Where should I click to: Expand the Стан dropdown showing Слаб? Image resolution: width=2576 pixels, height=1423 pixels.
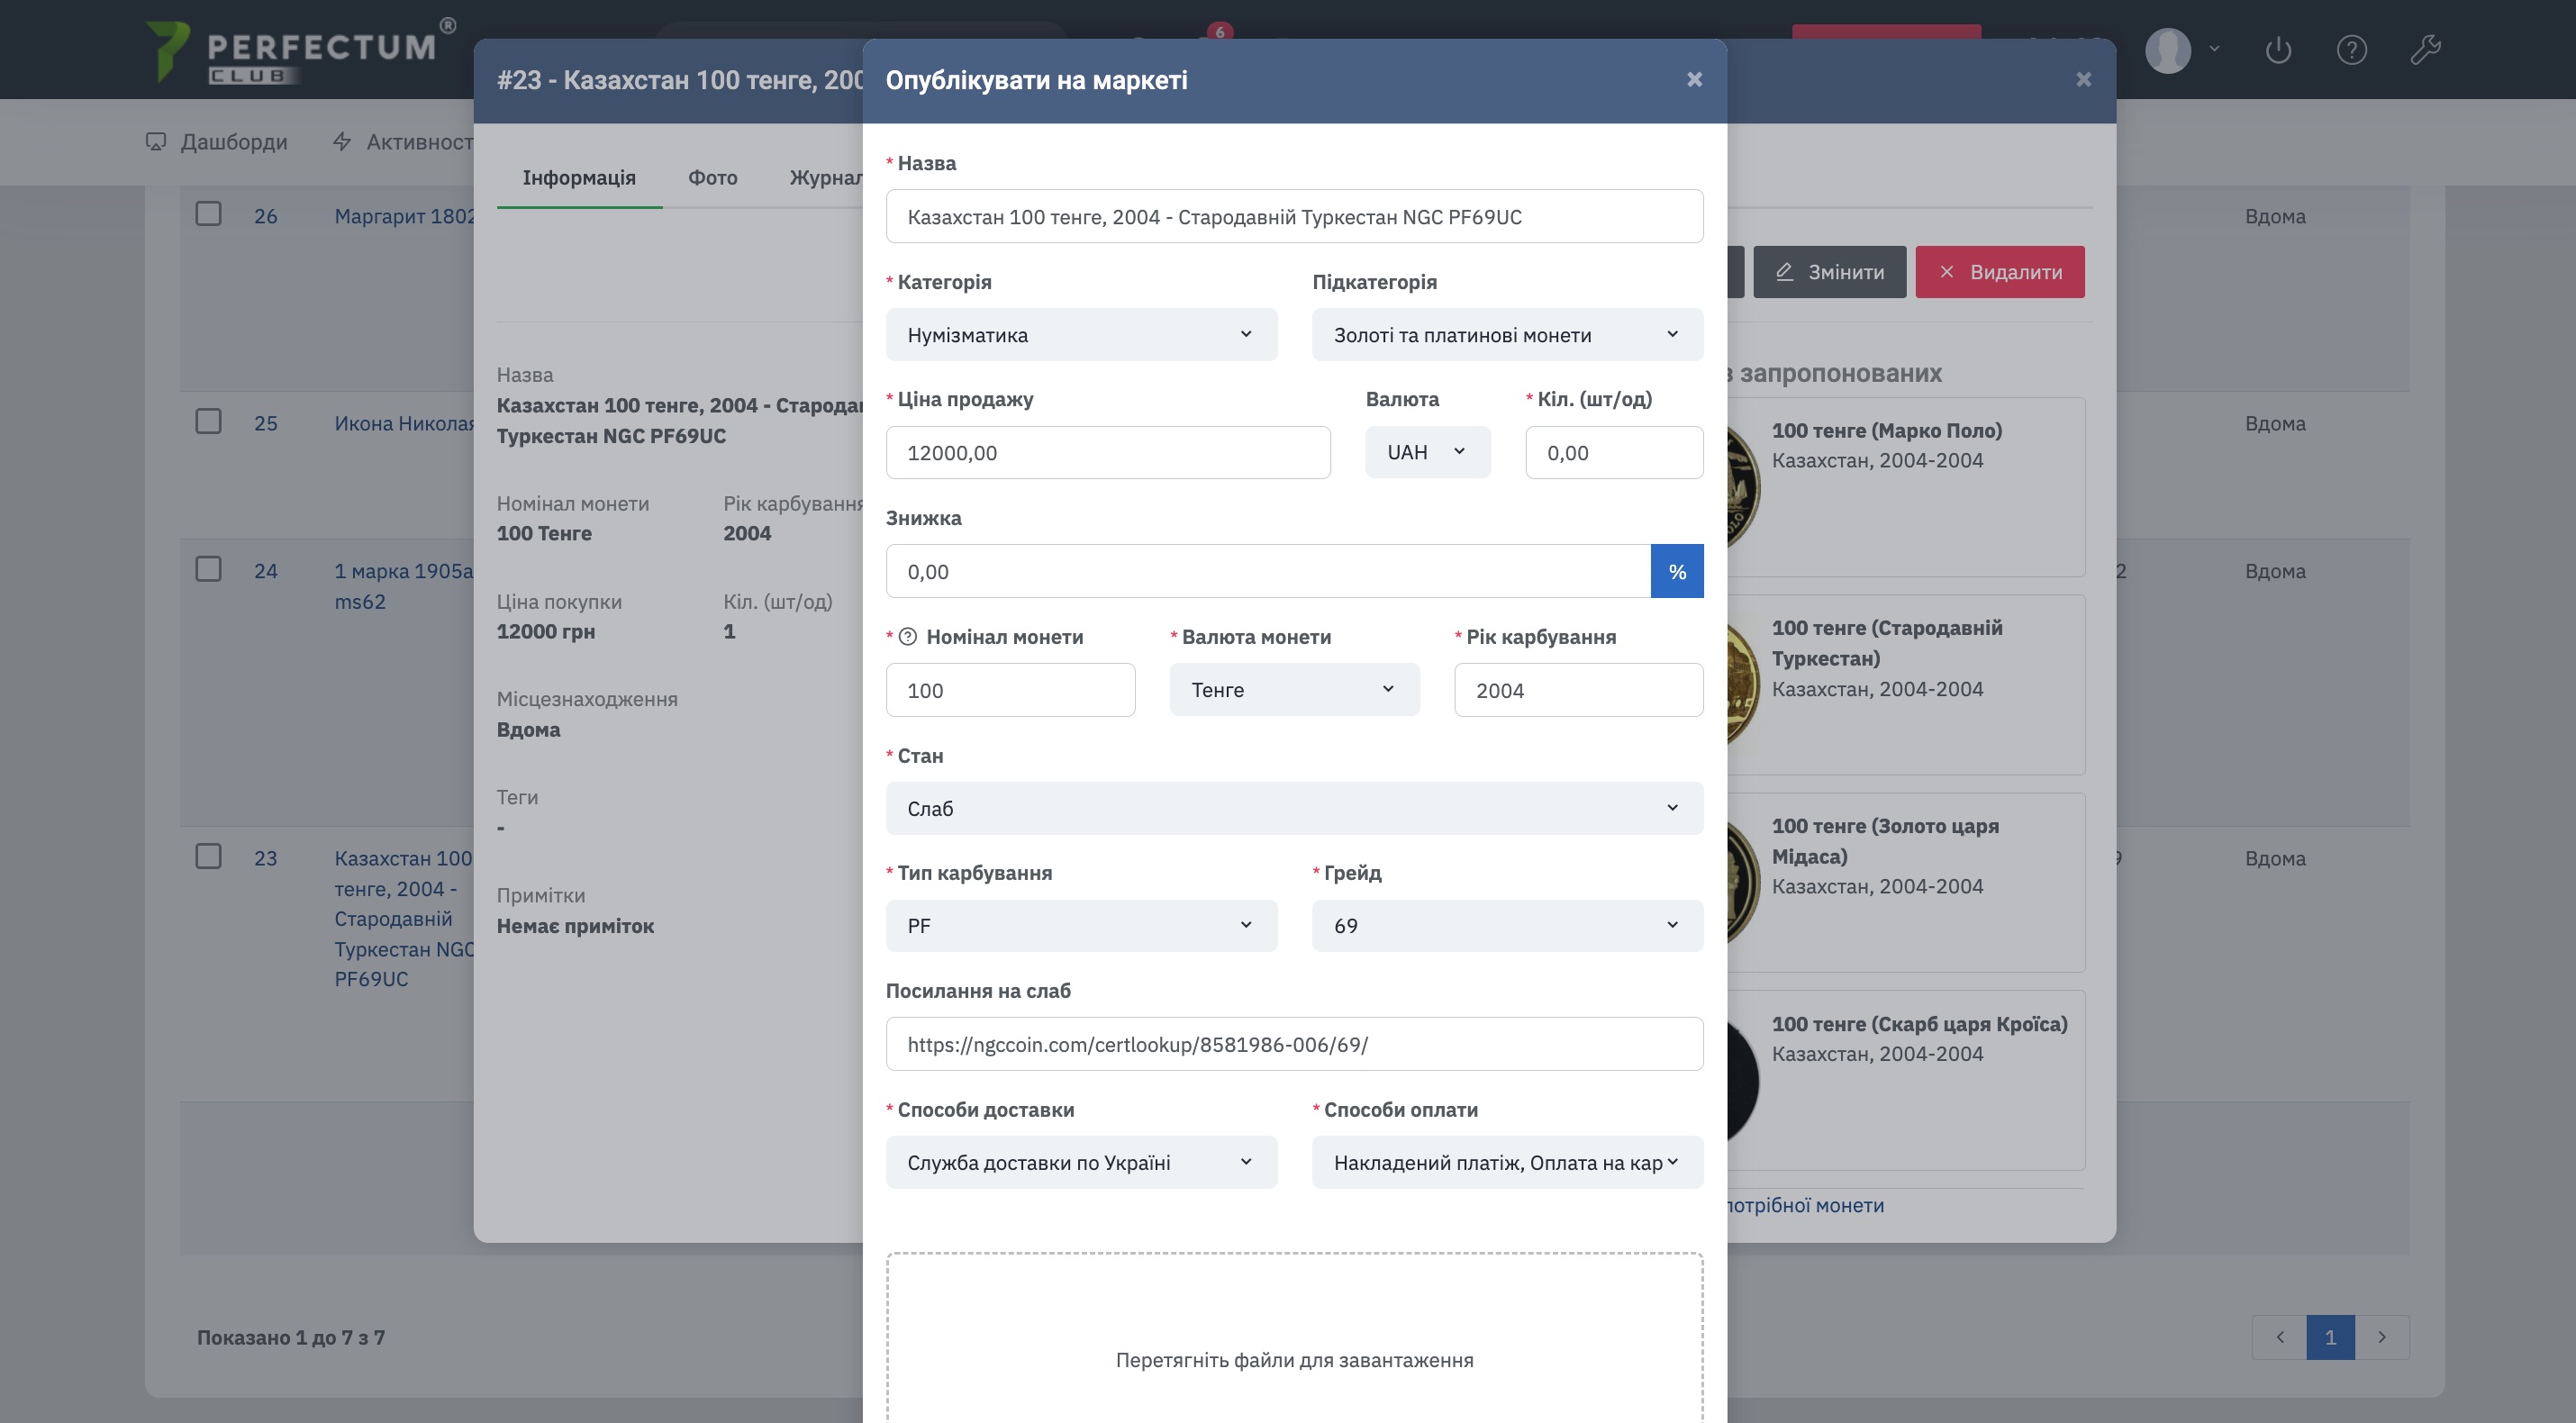click(x=1293, y=808)
